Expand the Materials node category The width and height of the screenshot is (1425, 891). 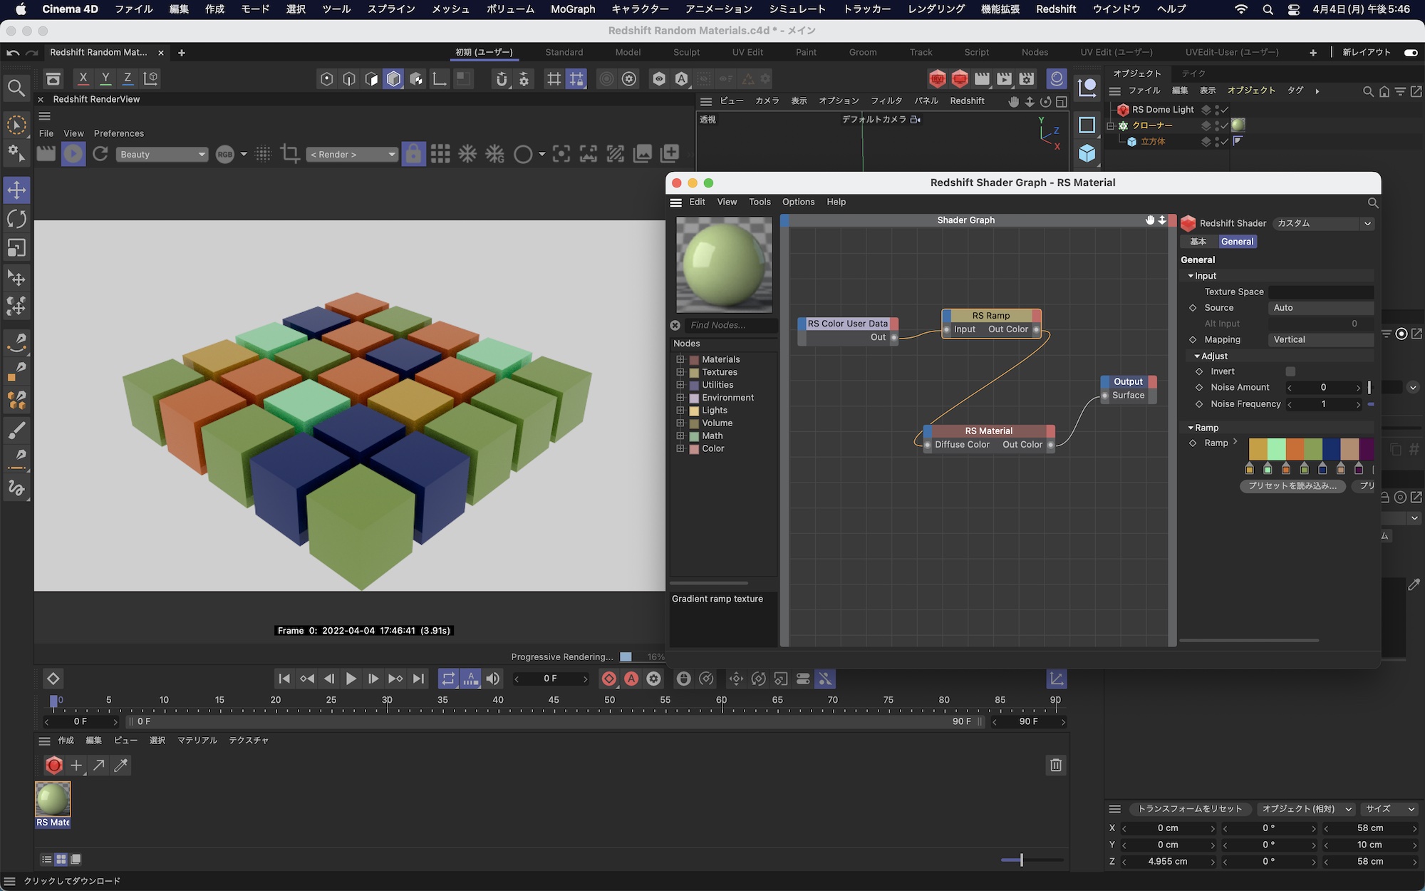680,359
